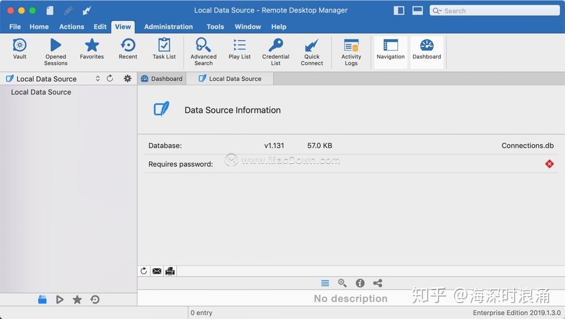This screenshot has height=319, width=565.
Task: Toggle the Dashboard panel on the ribbon
Action: [x=426, y=49]
